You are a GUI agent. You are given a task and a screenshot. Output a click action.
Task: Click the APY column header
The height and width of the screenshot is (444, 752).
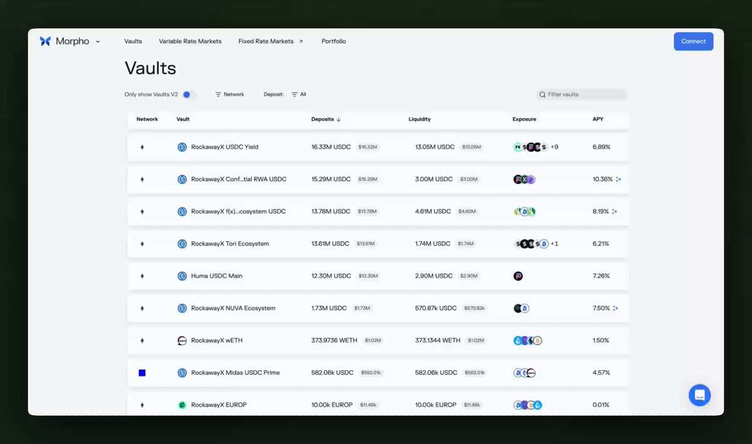pyautogui.click(x=598, y=119)
